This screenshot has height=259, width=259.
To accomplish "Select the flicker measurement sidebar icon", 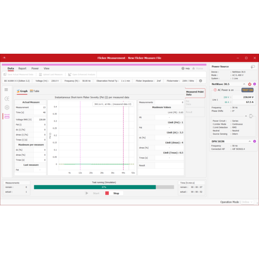I will click(x=7, y=116).
